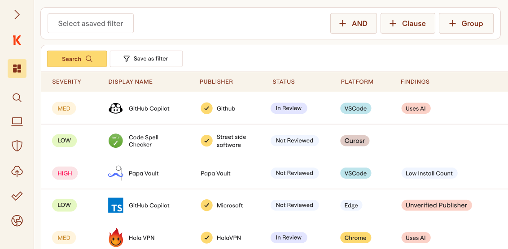
Task: Open the laptop devices icon in sidebar
Action: click(17, 121)
